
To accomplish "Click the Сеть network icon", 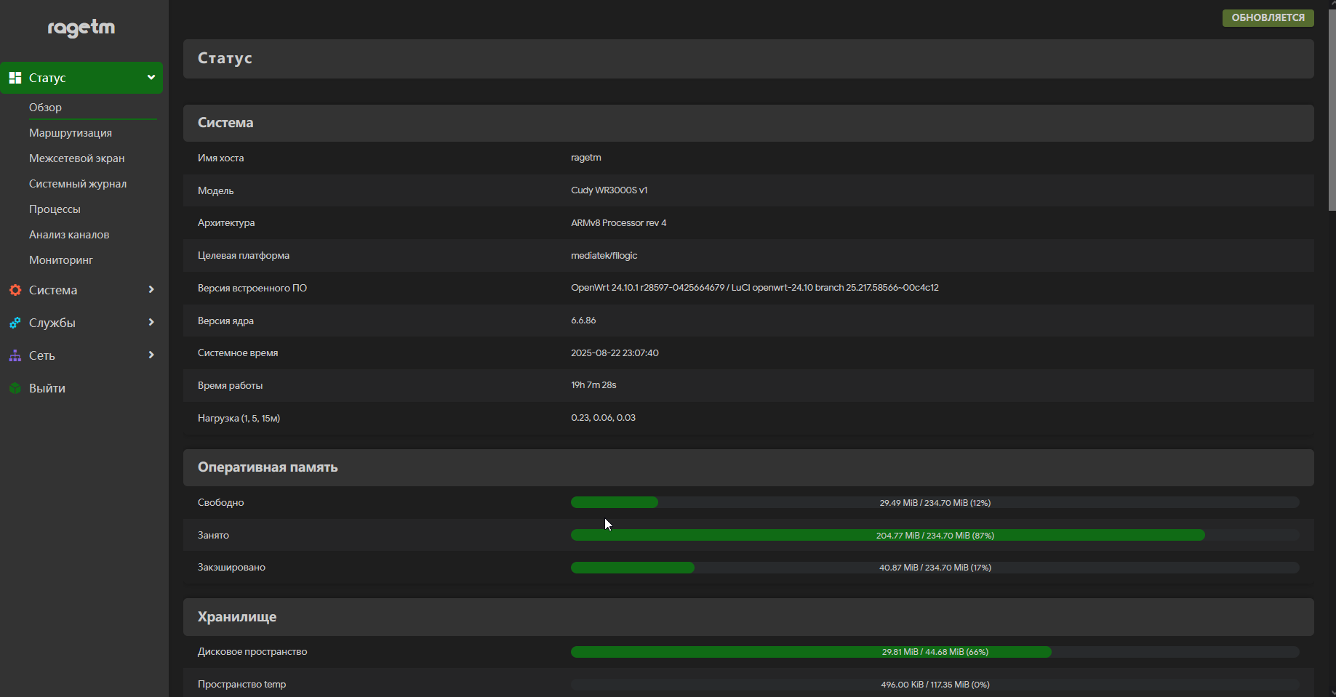I will [15, 355].
